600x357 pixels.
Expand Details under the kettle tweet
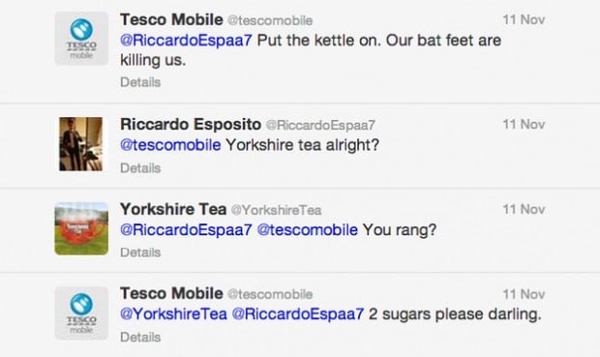140,82
